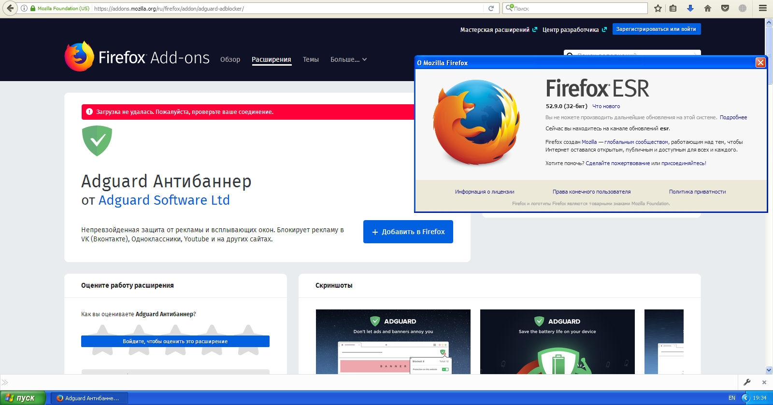Image resolution: width=773 pixels, height=405 pixels.
Task: Open the Обзор navigation item
Action: pos(230,59)
